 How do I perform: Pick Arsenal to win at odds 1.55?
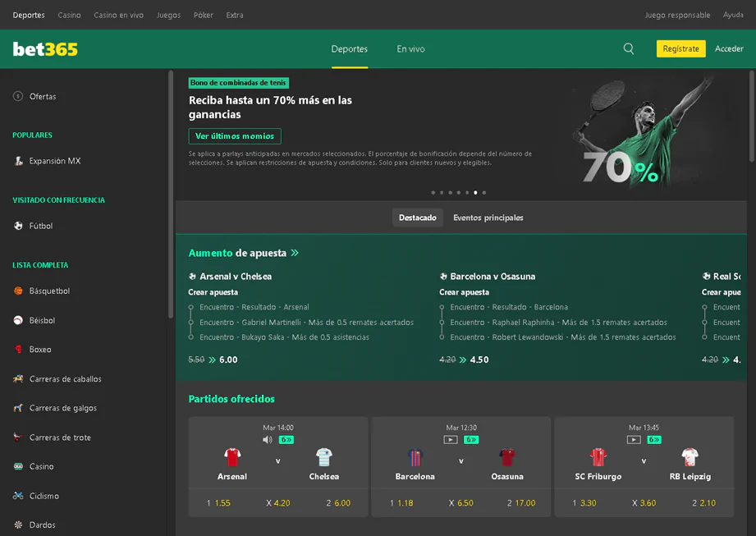point(219,502)
